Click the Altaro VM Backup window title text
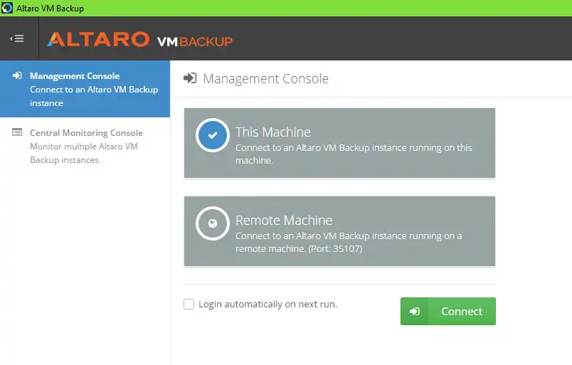Screen dimensions: 572x365 [50, 9]
